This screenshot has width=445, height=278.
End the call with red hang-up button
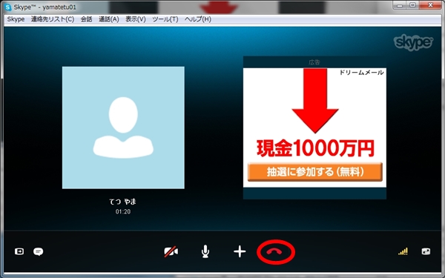[x=274, y=251]
